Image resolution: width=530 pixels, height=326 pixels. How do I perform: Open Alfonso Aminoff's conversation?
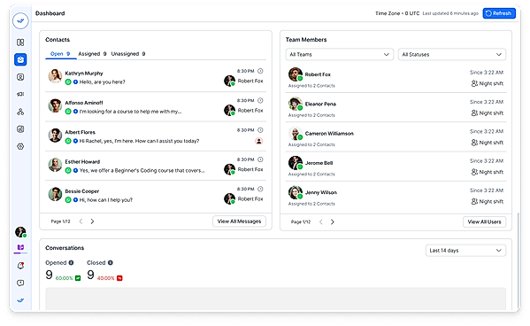156,106
